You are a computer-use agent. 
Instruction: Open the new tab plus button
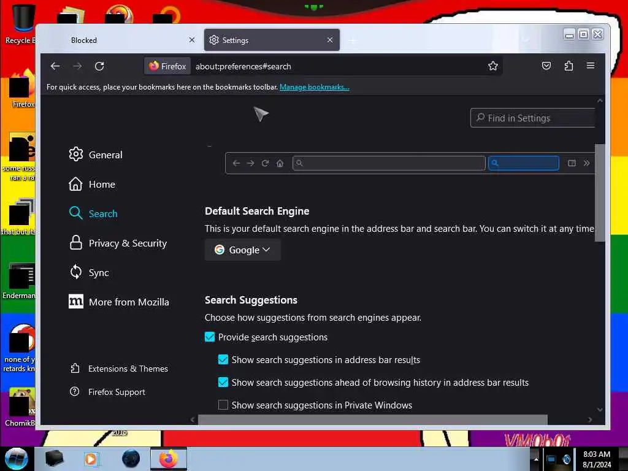coord(353,40)
